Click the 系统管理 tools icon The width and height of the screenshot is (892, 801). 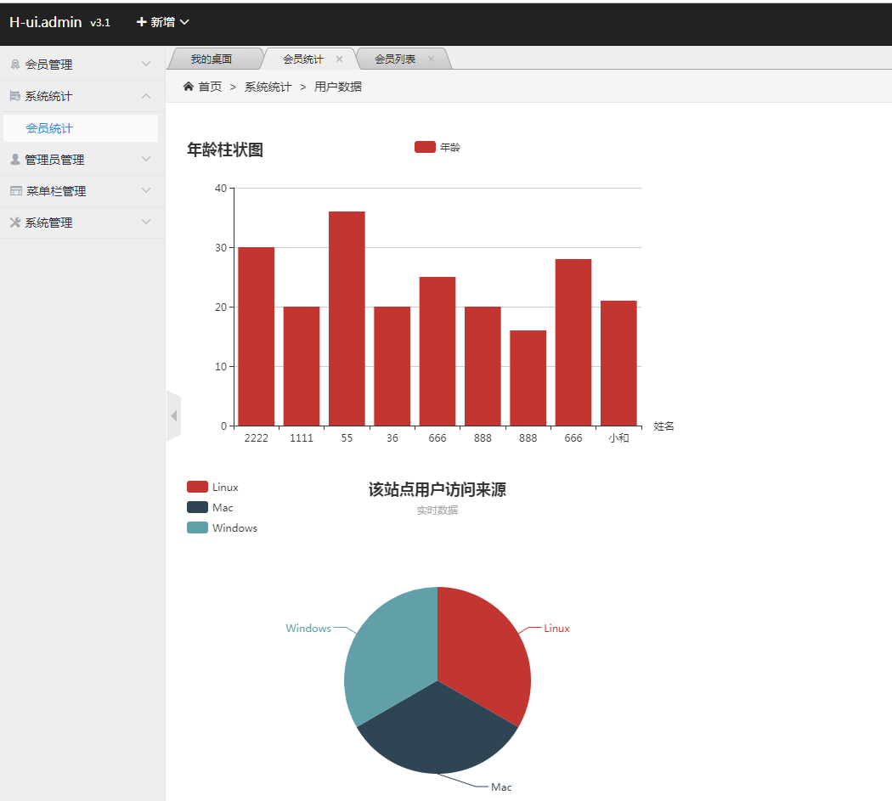15,223
